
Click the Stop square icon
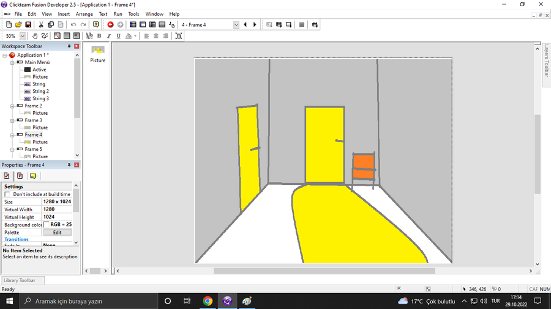301,24
